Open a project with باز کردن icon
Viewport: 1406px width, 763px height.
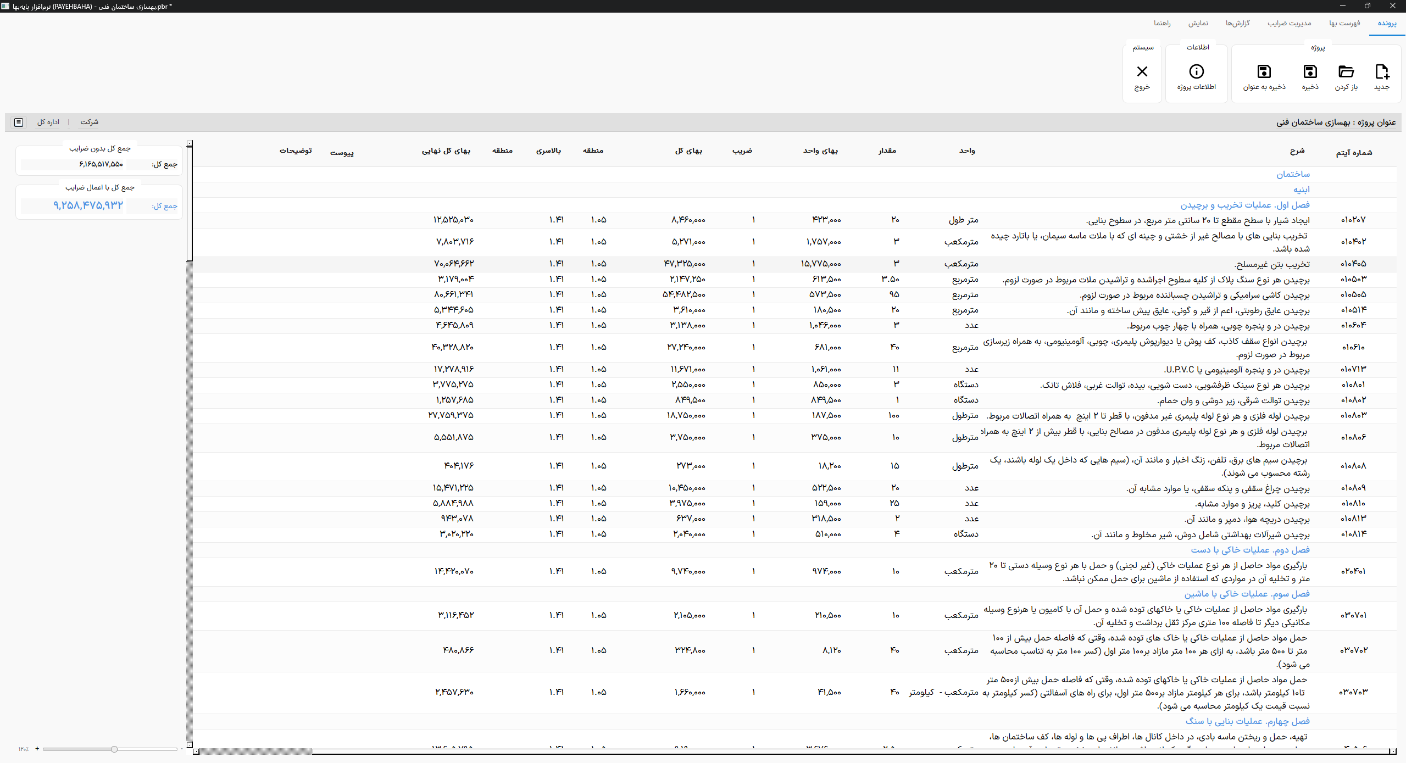tap(1346, 72)
